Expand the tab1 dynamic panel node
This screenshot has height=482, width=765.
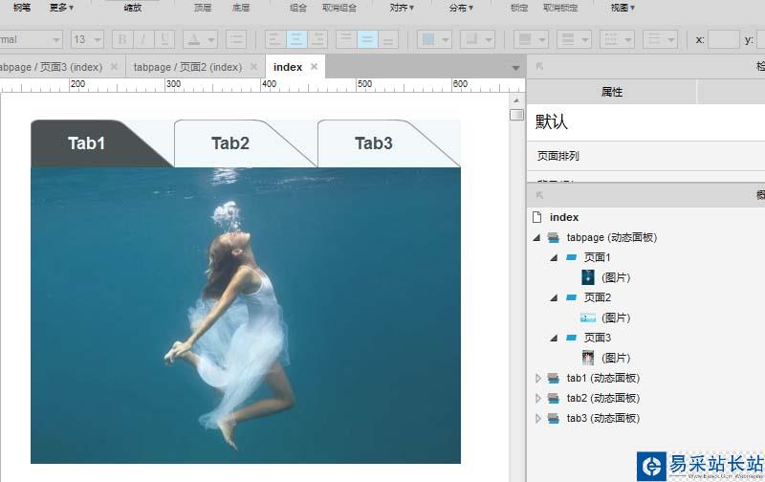(x=537, y=378)
